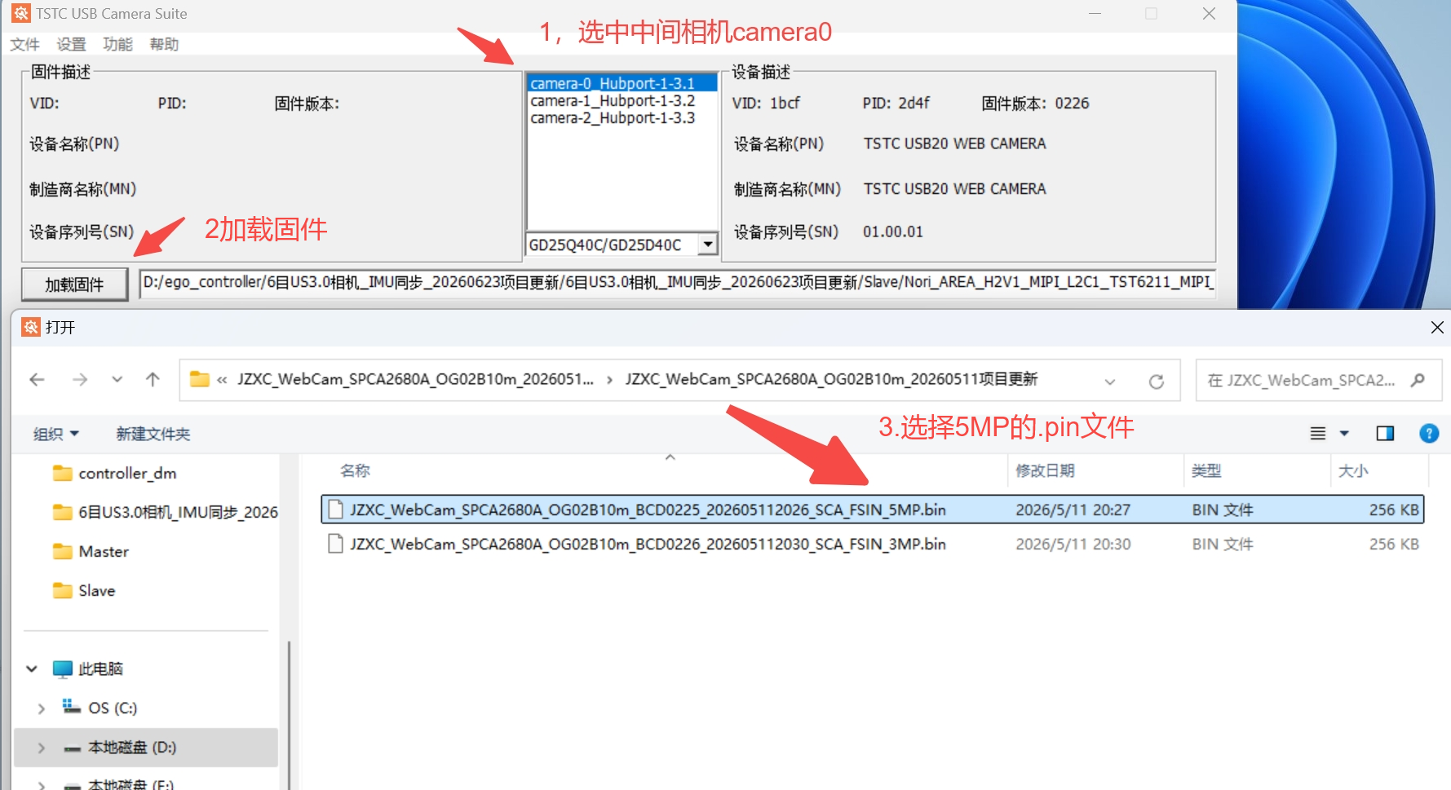Collapse the 此电脑 tree node
1451x790 pixels.
[x=32, y=669]
